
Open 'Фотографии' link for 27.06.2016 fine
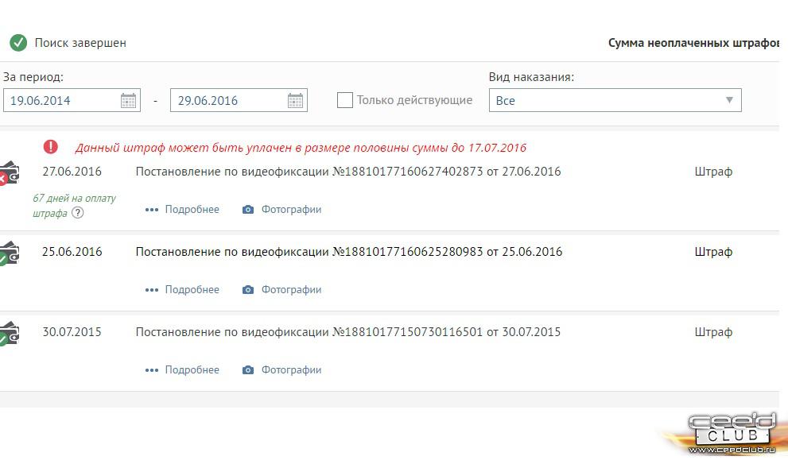pyautogui.click(x=291, y=210)
